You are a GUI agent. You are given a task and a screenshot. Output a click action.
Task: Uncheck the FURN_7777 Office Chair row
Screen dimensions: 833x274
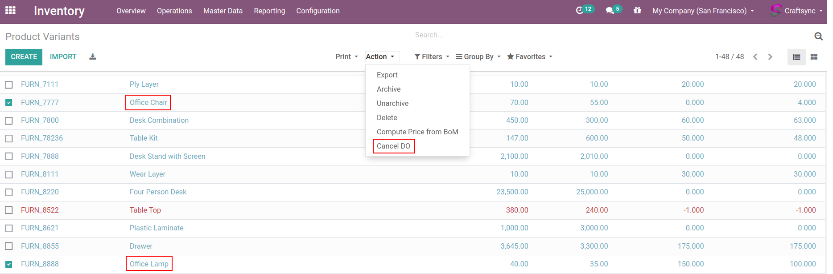click(x=9, y=103)
